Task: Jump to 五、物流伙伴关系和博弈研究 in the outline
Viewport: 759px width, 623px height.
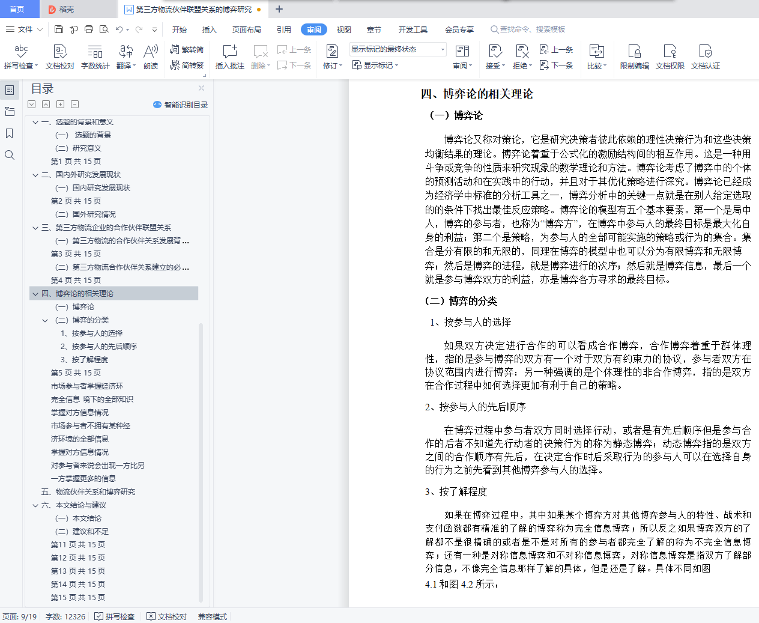Action: click(x=88, y=492)
